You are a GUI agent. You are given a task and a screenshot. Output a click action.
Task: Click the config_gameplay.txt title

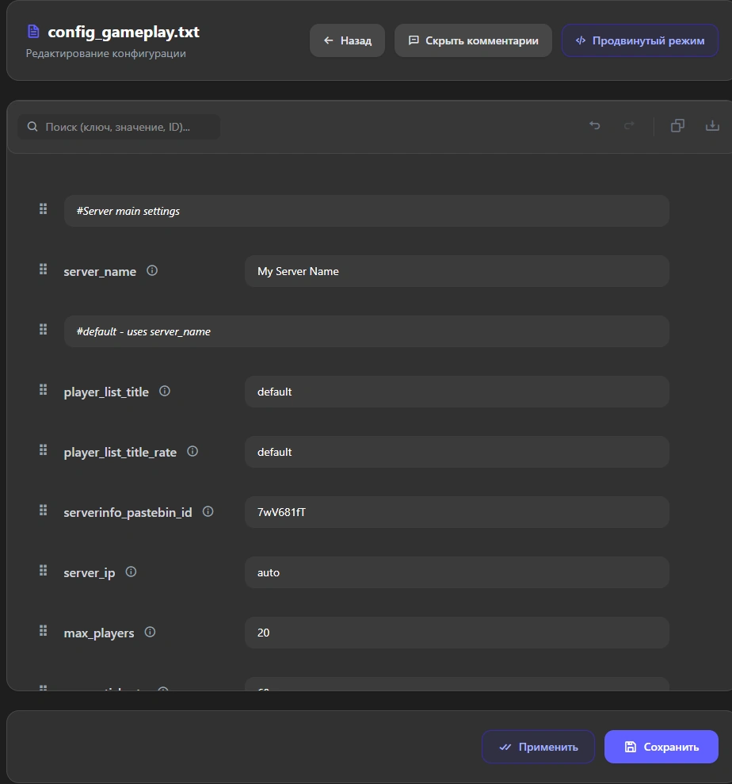(x=124, y=32)
